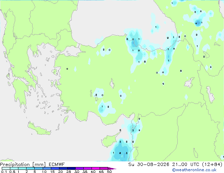
Task: Select the 45–50 mm legend swatch
Action: point(104,168)
